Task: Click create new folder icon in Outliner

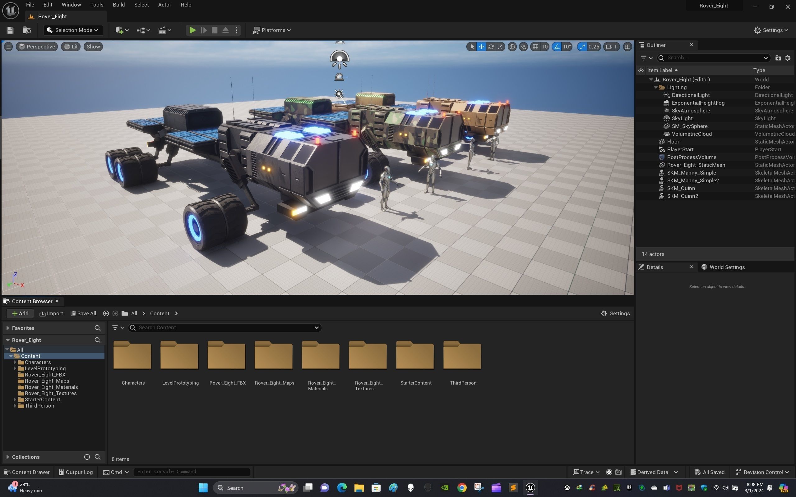Action: [x=778, y=58]
